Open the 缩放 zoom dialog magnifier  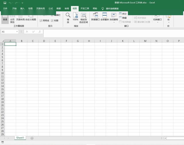[x=68, y=18]
